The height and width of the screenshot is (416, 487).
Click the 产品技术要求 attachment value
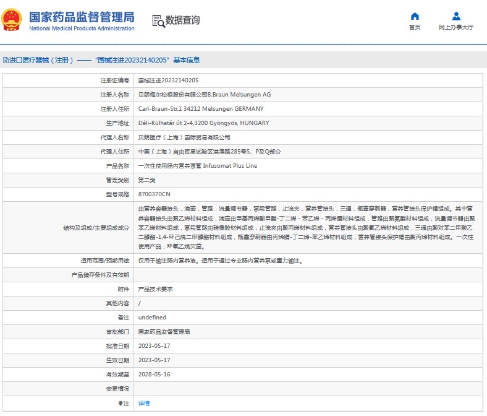click(x=155, y=289)
